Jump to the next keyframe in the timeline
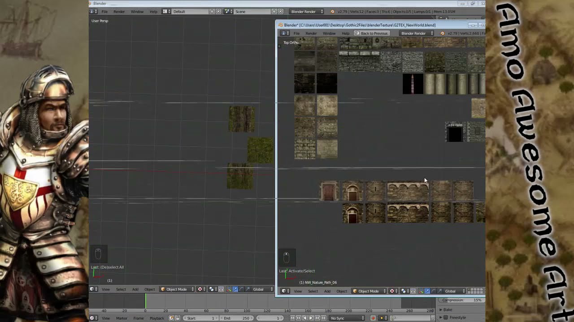Viewport: 574px width, 322px height. 317,318
